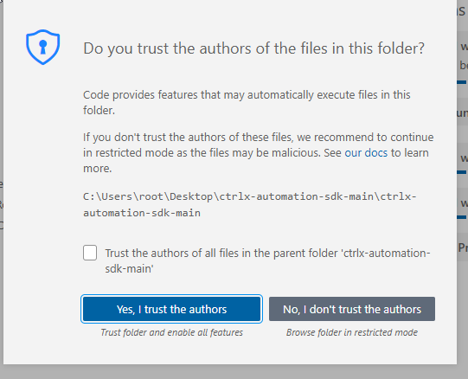Click 'Trust folder and enable all features' caption
This screenshot has height=379, width=468.
pos(171,332)
